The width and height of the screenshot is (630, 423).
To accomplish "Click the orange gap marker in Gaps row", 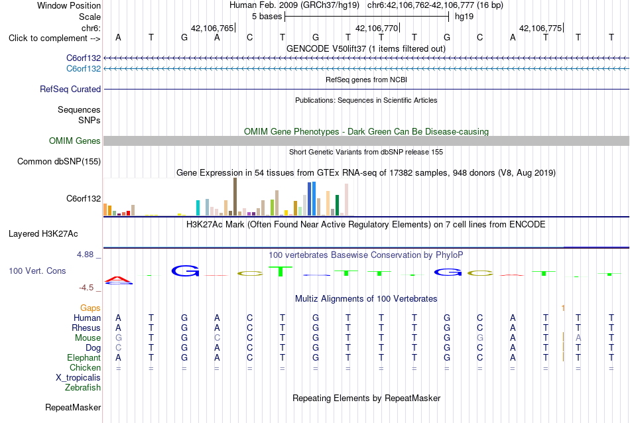I will click(x=563, y=308).
